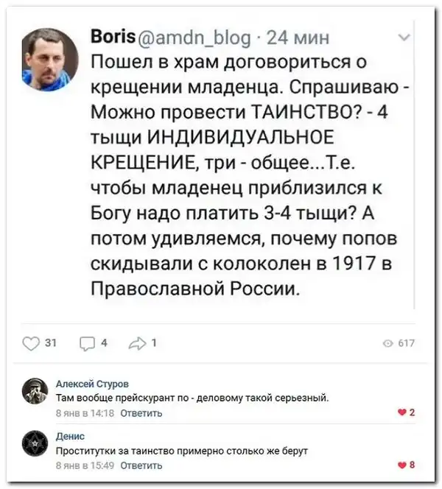This screenshot has height=489, width=442.
Task: Share the post with the arrow icon
Action: click(138, 342)
